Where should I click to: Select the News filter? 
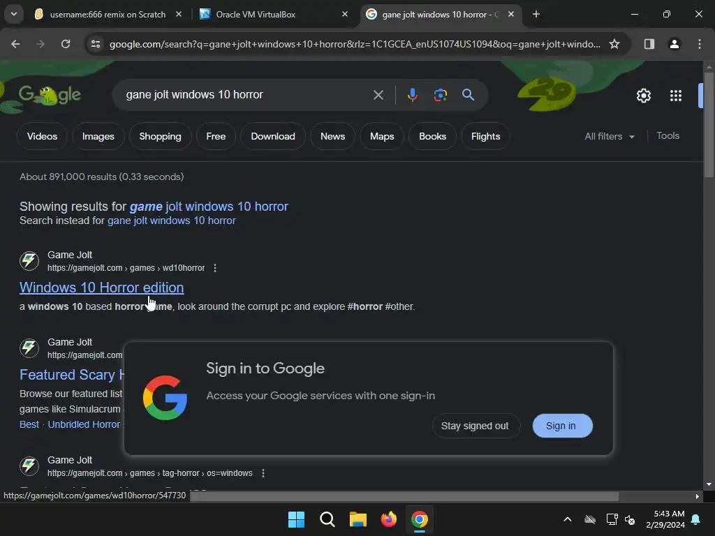click(332, 136)
